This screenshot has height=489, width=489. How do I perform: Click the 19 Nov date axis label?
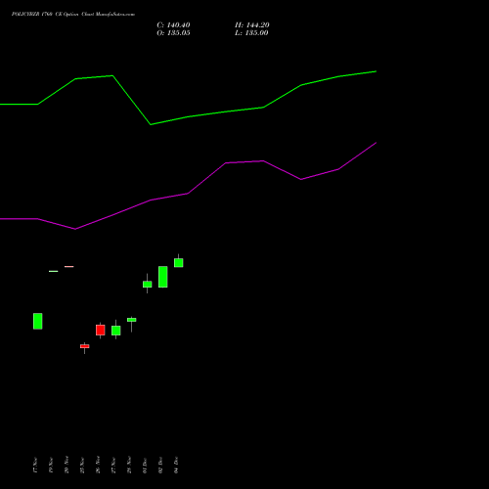pos(51,466)
